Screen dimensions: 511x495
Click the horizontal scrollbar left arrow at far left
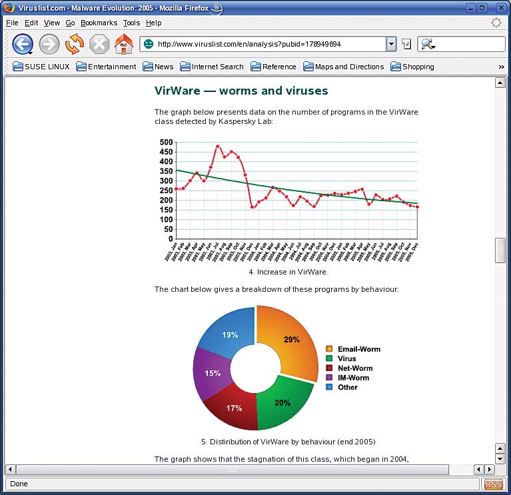pos(11,470)
